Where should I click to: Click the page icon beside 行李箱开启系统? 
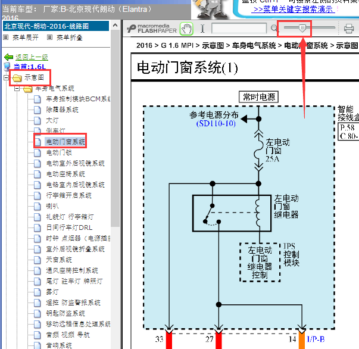[38, 195]
